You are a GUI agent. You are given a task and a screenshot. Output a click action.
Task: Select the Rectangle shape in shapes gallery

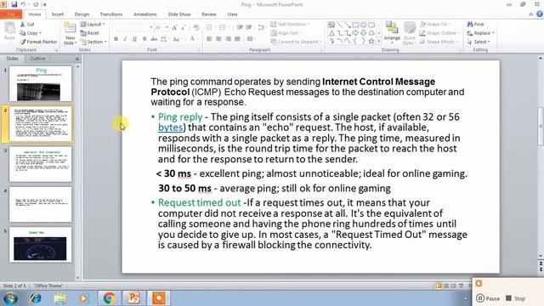[355, 25]
